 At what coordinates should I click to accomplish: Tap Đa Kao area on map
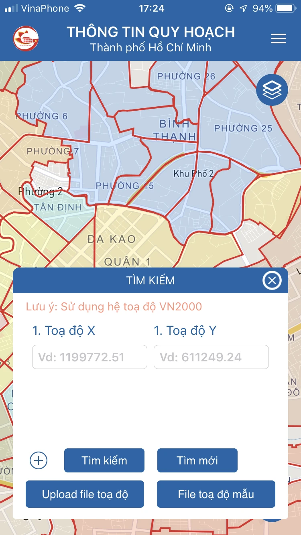[112, 239]
